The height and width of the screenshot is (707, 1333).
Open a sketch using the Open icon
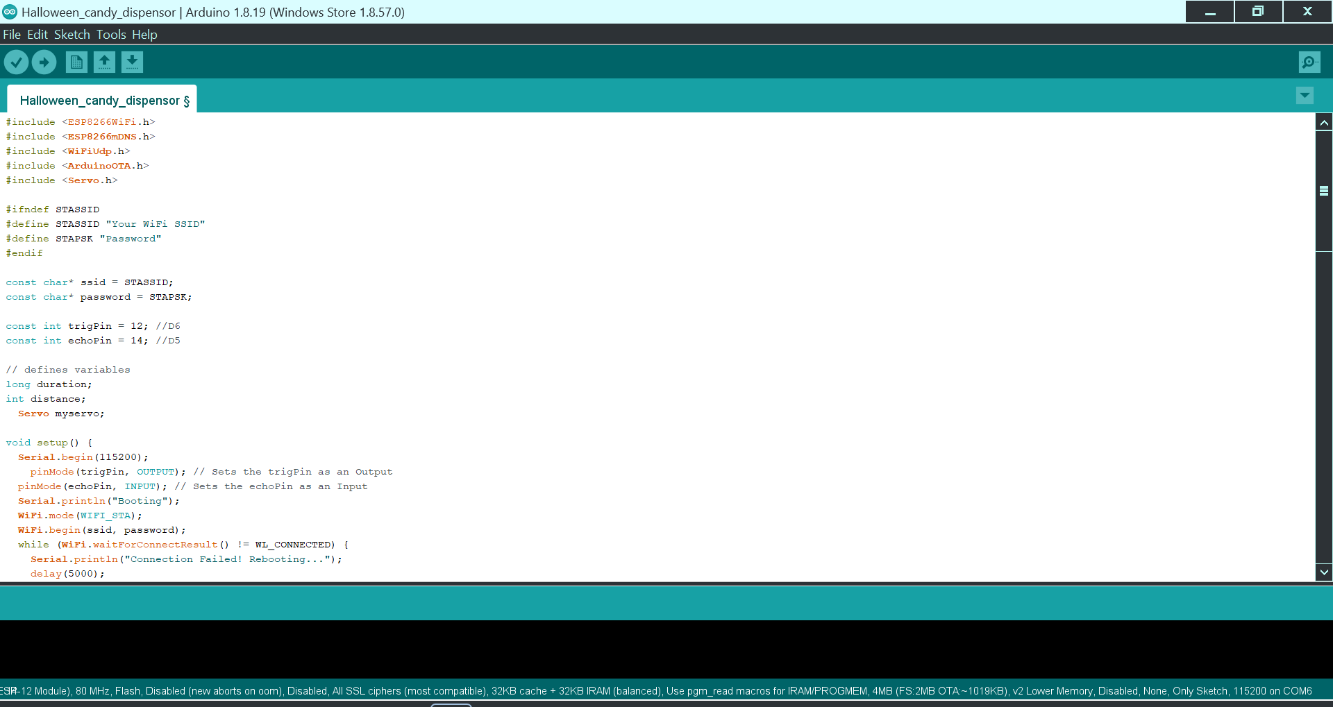[104, 62]
